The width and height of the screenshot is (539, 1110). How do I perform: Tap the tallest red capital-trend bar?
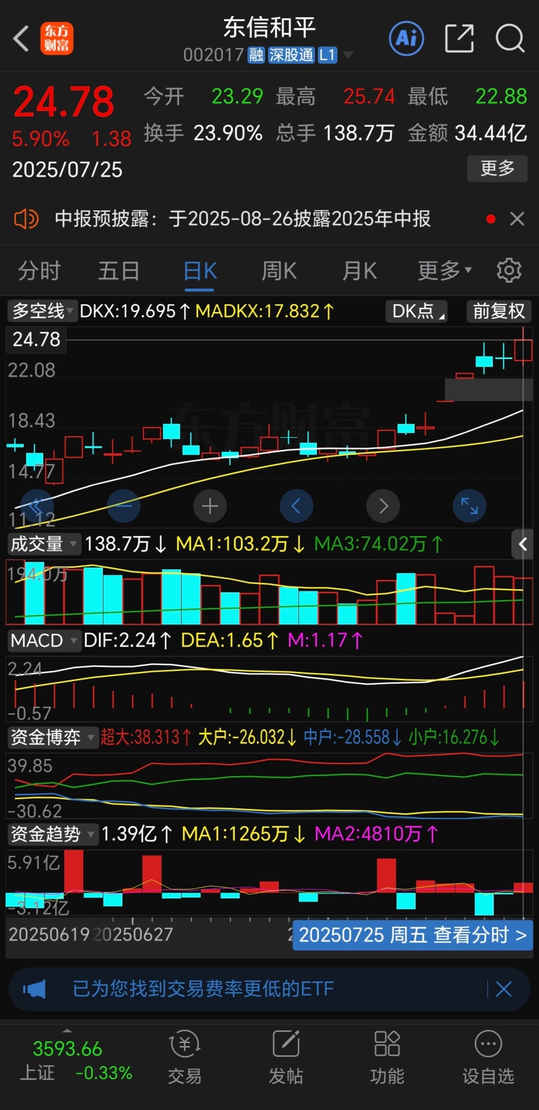pyautogui.click(x=73, y=872)
